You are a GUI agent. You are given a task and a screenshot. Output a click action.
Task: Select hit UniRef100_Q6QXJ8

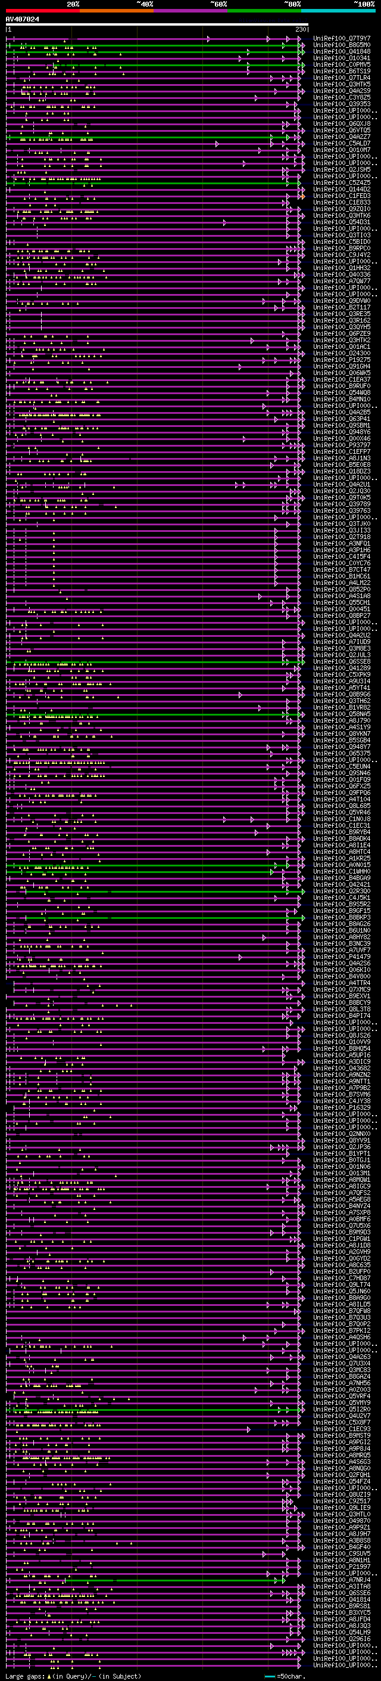(x=342, y=123)
